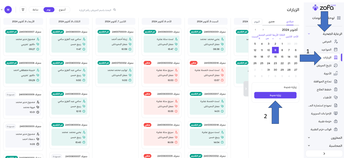Viewport: 344px width, 158px height.
Task: Expand the المخزون (Inventory) section
Action: (309, 138)
